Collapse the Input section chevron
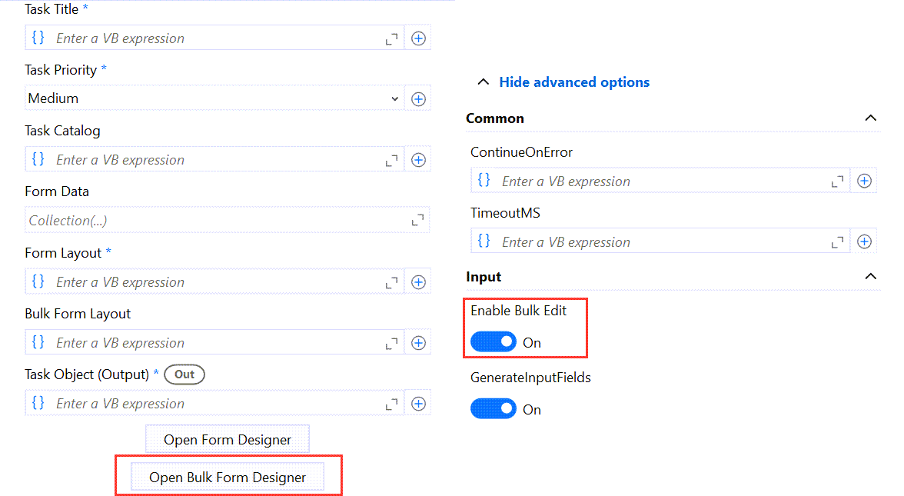 pyautogui.click(x=870, y=276)
